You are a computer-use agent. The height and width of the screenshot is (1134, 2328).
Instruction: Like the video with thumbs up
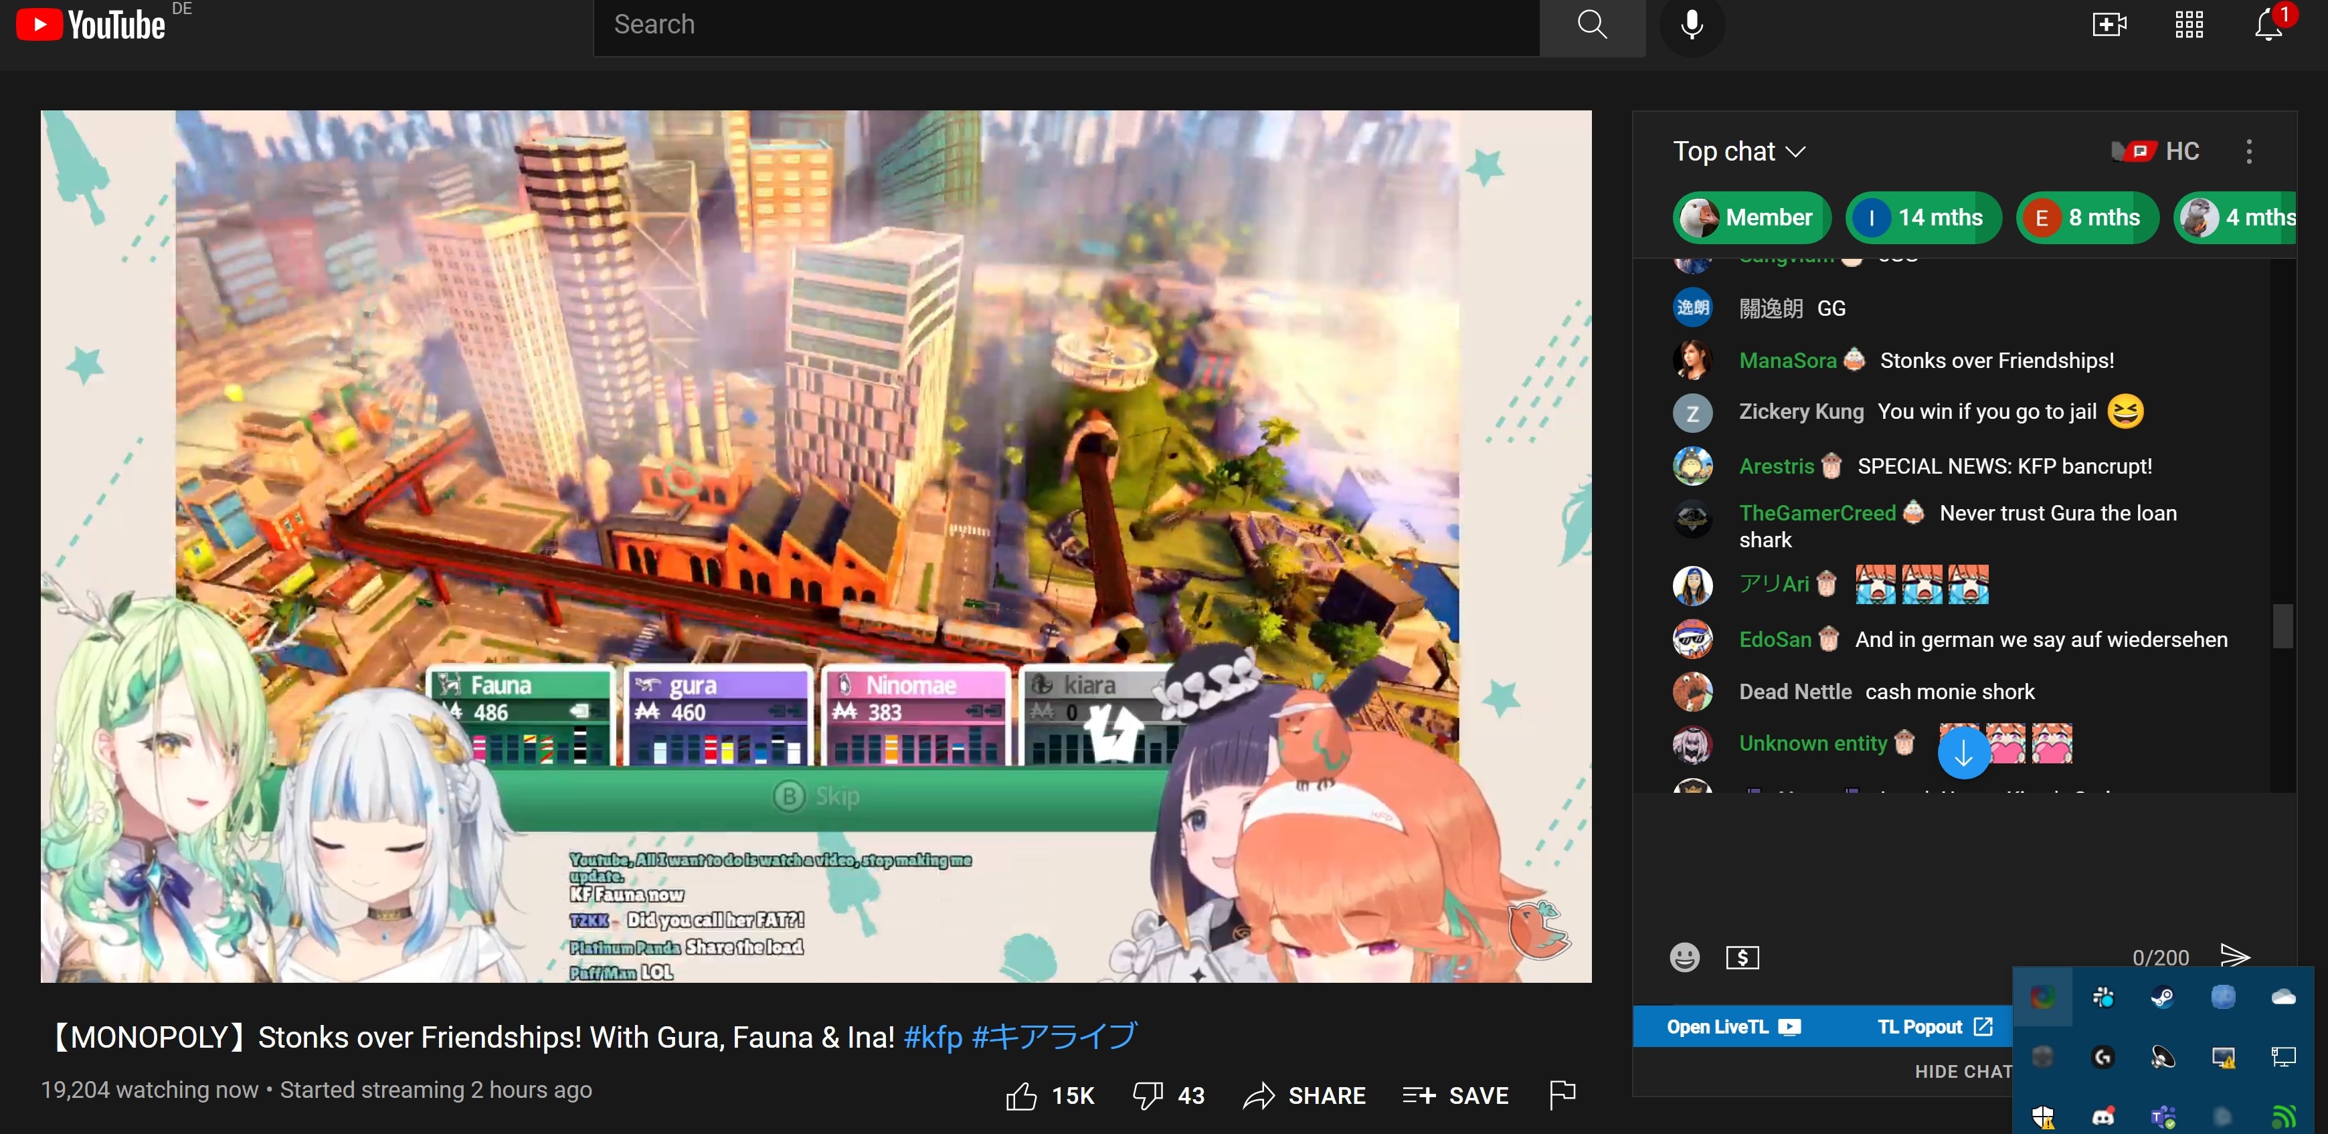point(1049,1096)
